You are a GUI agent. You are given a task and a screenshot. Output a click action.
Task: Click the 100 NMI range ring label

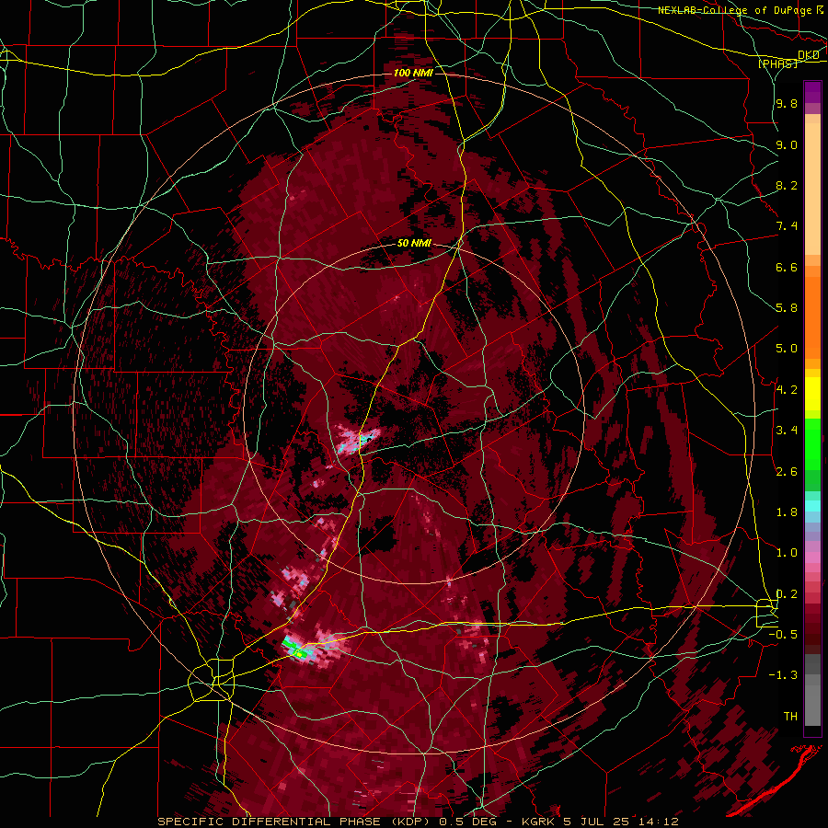(x=413, y=73)
